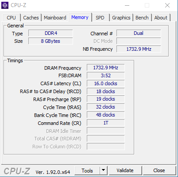Viewport: 178px width, 177px height.
Task: Click the NB Frequency 1732.9 MHz value
Action: 139,49
